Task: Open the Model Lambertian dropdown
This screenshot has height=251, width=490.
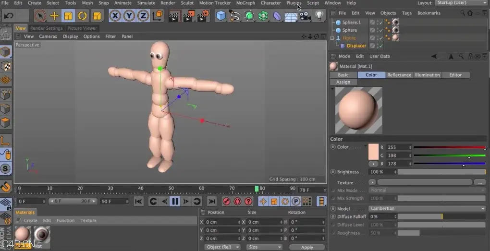Action: 427,208
